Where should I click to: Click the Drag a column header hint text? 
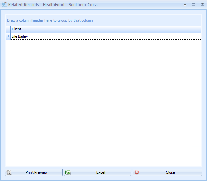(x=50, y=20)
